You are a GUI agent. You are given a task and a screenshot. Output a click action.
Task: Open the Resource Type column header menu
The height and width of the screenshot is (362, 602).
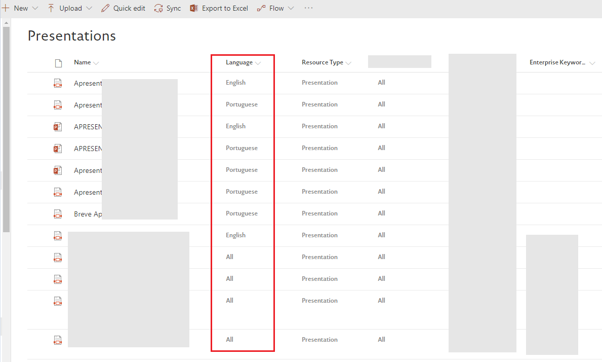point(348,62)
